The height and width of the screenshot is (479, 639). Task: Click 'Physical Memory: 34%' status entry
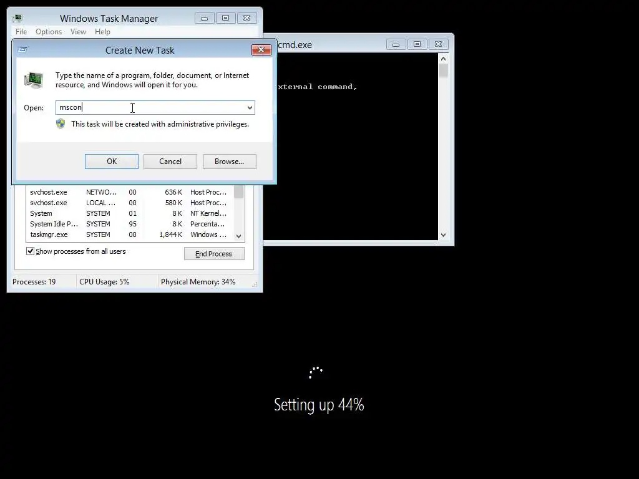click(198, 282)
